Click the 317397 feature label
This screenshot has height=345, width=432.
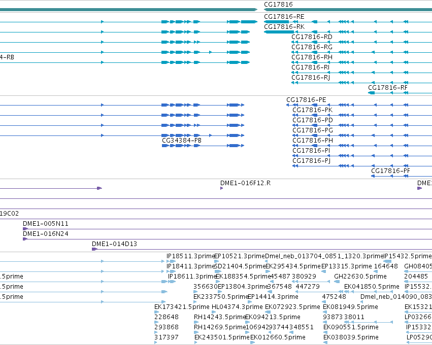click(x=167, y=337)
